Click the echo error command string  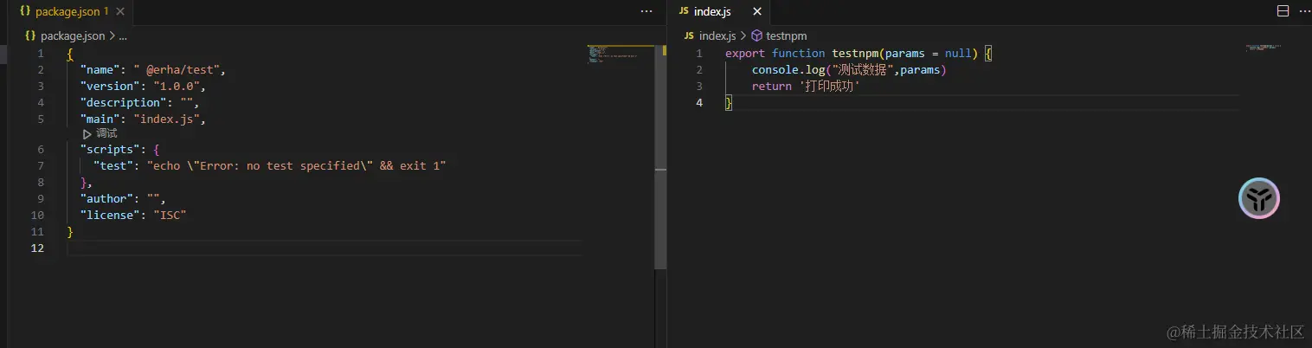tap(296, 165)
